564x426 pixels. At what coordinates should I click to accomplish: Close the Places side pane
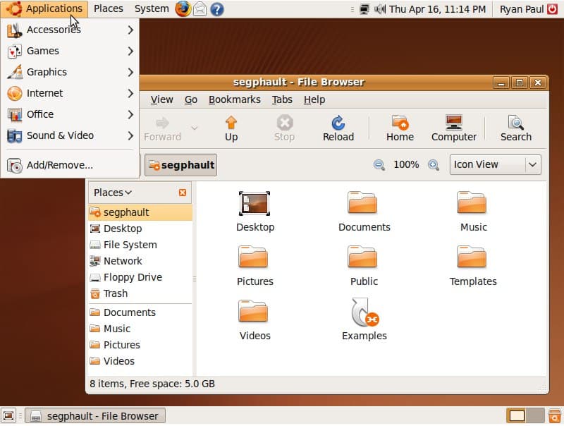point(183,193)
